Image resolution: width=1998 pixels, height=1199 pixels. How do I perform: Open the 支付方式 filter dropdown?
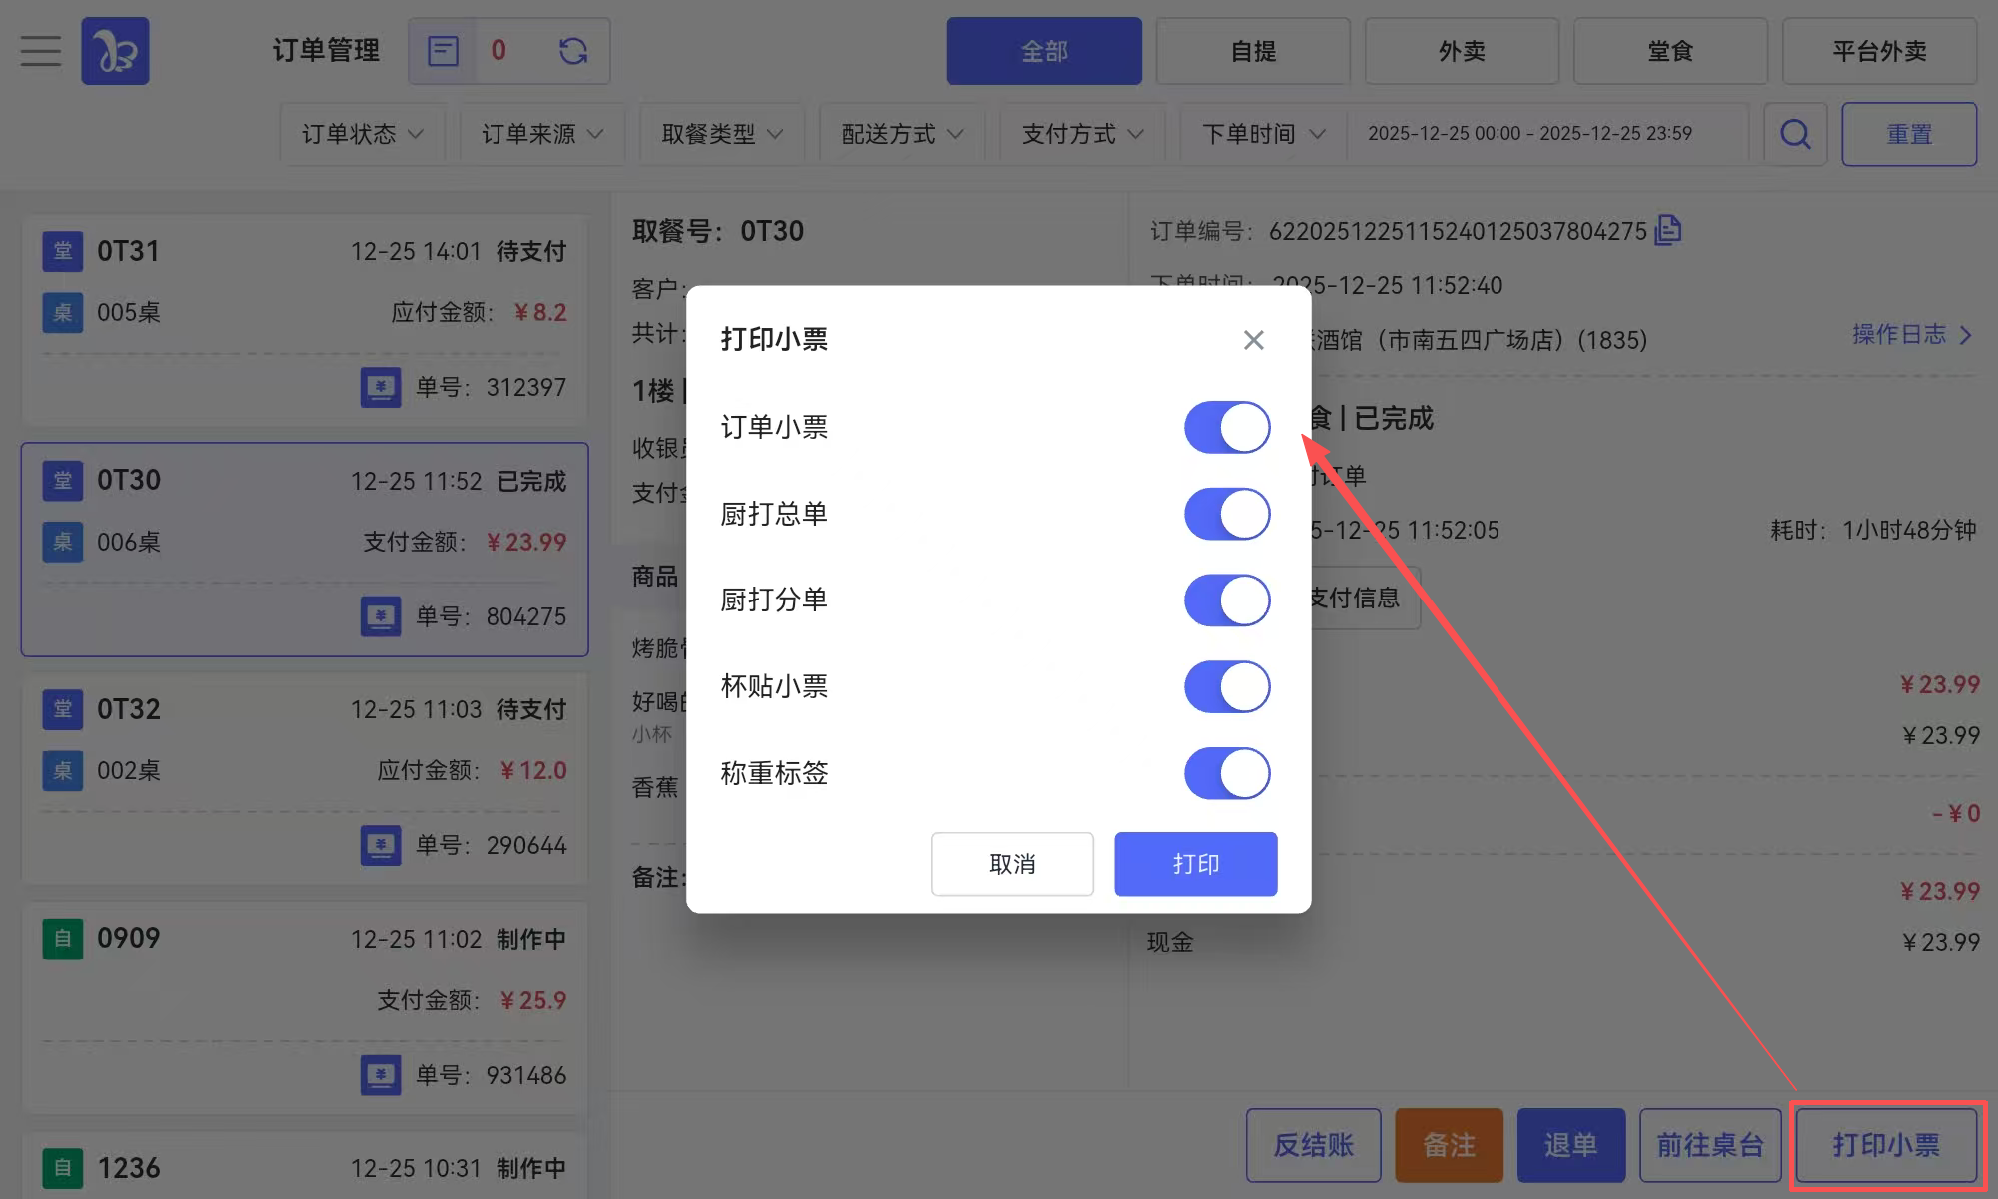pyautogui.click(x=1082, y=134)
